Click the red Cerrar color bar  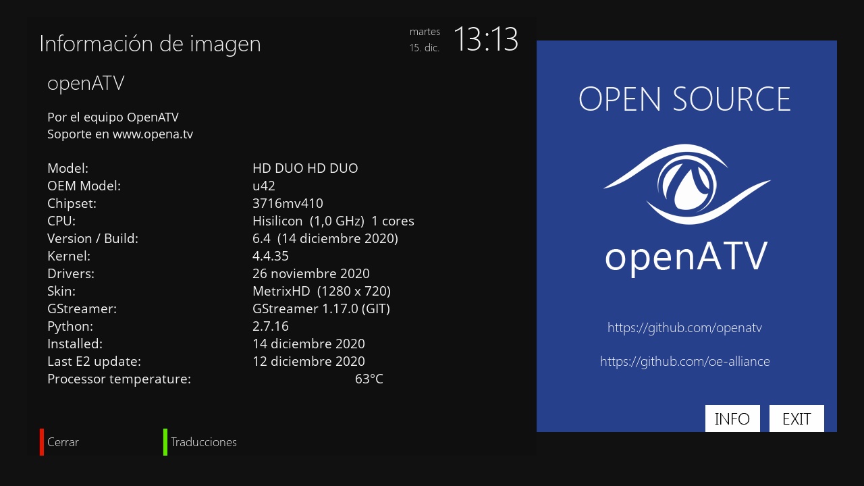tap(42, 442)
